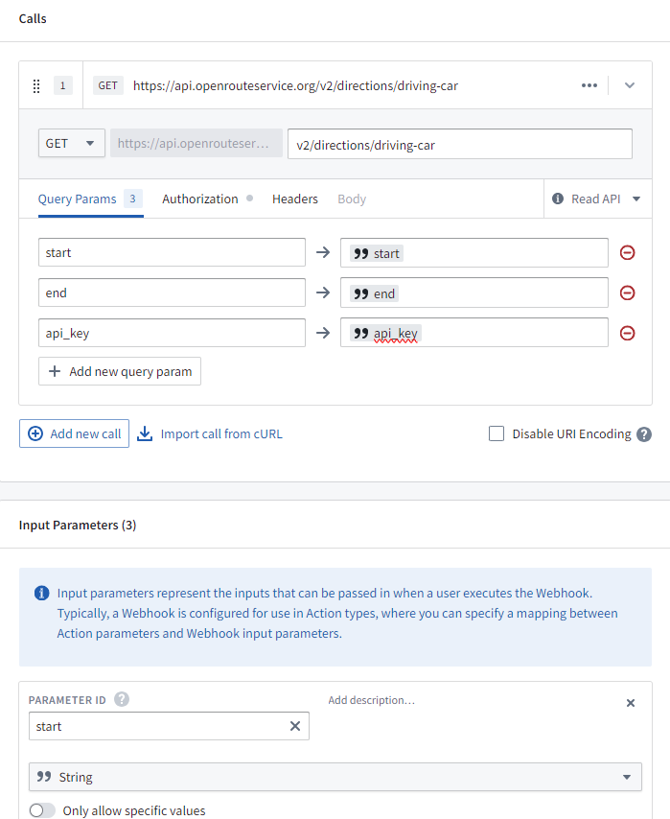Enable the Disable URI Encoding checkbox

(497, 433)
